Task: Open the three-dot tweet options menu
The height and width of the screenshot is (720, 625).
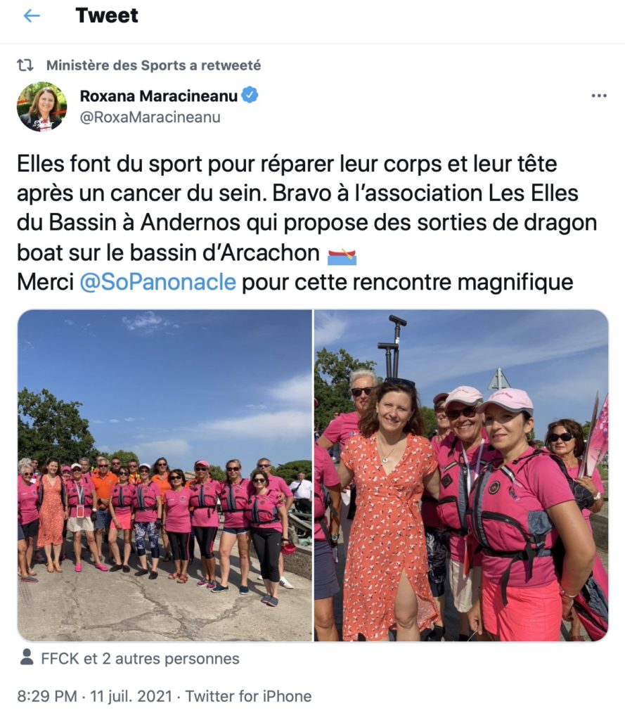Action: 599,96
